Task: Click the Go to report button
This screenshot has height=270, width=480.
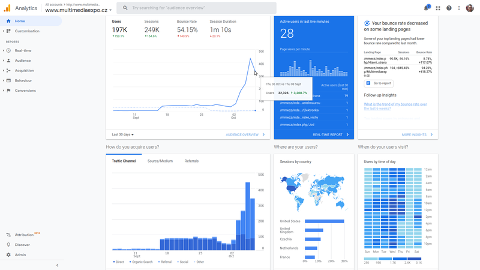Action: pos(379,83)
